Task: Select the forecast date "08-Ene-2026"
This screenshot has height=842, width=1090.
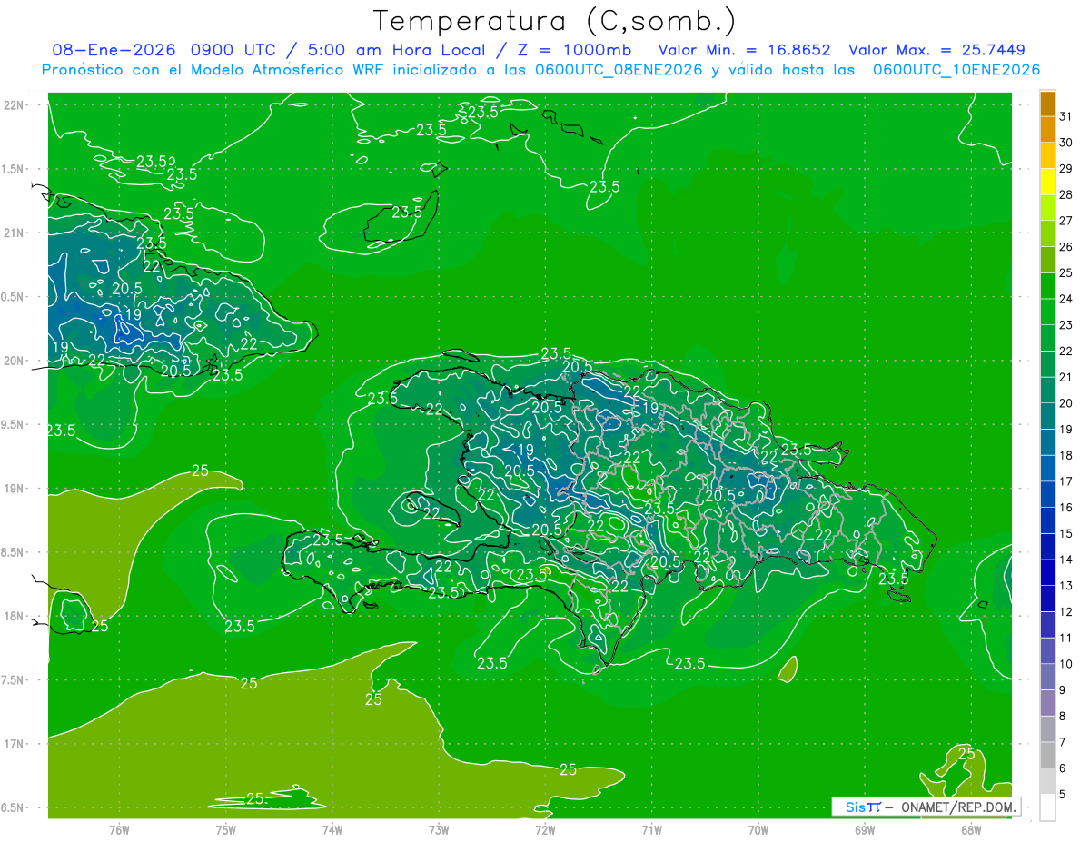Action: (114, 50)
